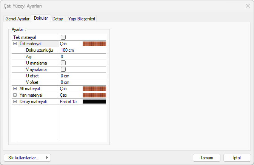Click the black Pastel 15 color swatch

[94, 102]
